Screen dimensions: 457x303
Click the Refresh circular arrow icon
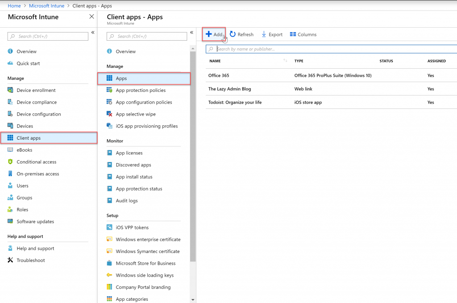click(233, 34)
